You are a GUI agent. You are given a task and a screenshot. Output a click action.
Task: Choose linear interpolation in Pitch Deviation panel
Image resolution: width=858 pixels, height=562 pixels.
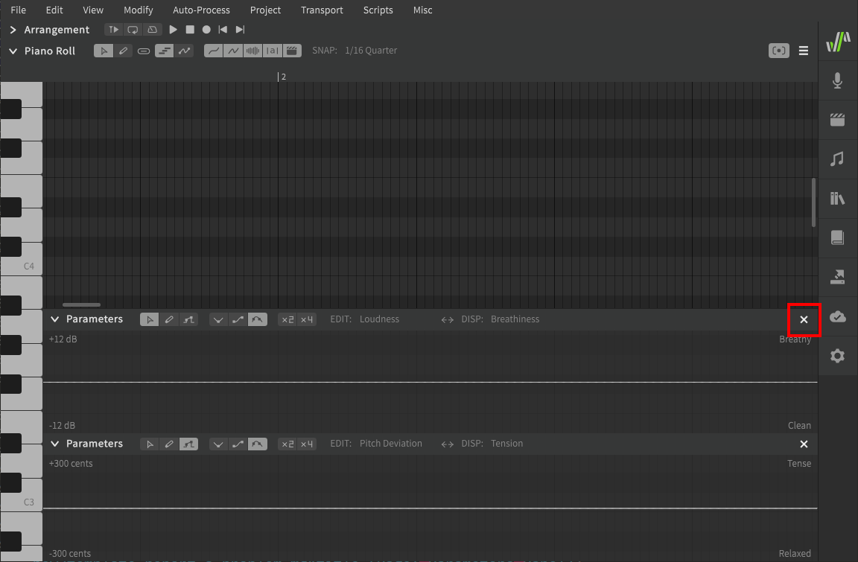pos(218,444)
